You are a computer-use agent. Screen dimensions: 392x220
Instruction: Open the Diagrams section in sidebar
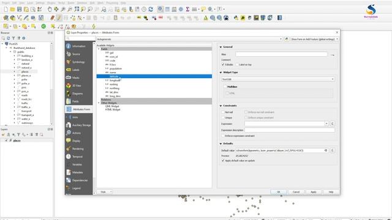pyautogui.click(x=79, y=94)
